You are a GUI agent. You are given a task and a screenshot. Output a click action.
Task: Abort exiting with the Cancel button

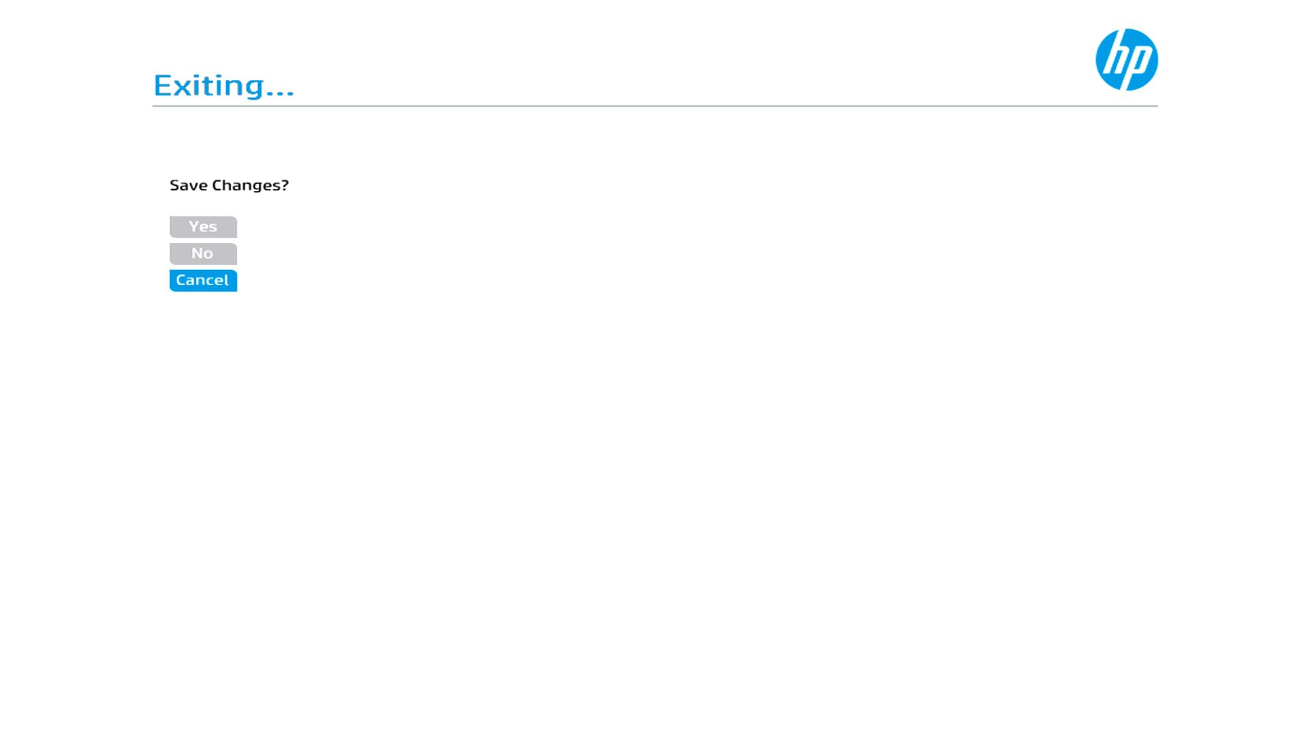(203, 280)
